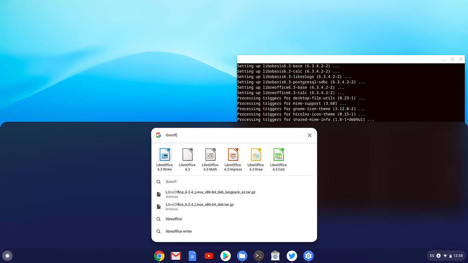Open Chrome from the shelf
This screenshot has width=468, height=263.
click(x=159, y=255)
